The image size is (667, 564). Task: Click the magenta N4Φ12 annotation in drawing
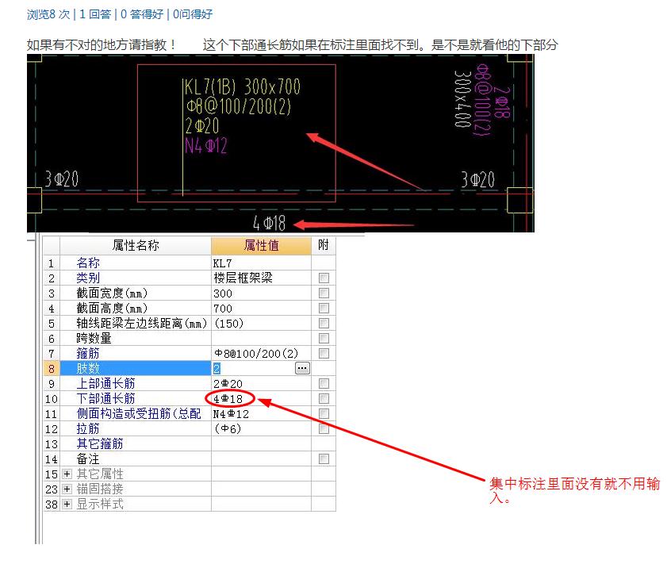[x=206, y=145]
